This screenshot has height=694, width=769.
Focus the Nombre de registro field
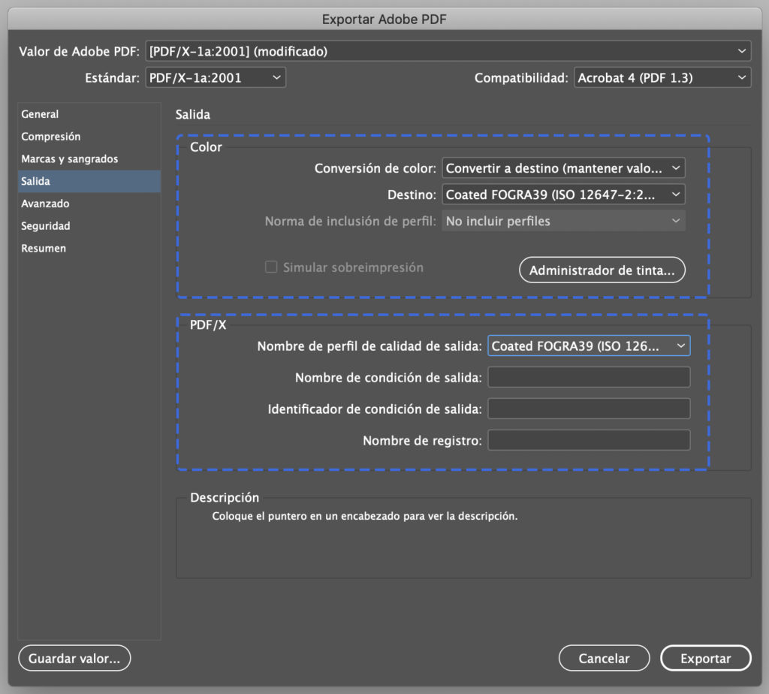pos(589,440)
